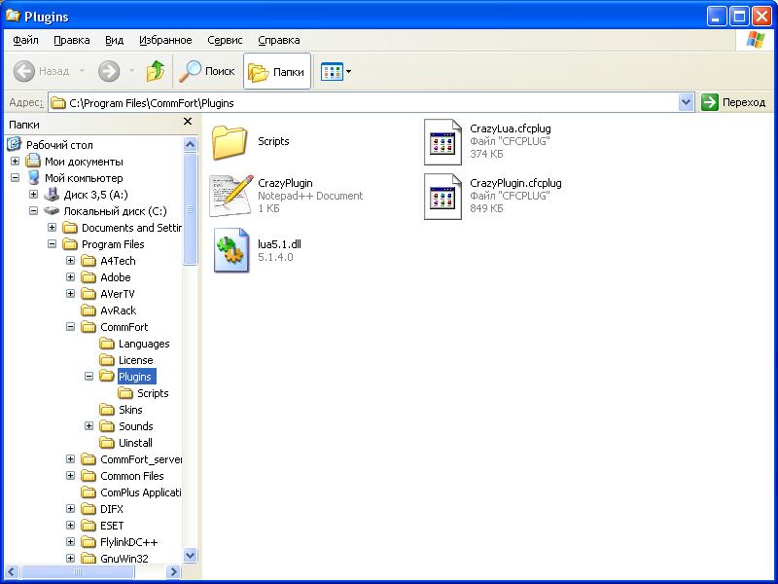
Task: Click the Up one level folder icon
Action: [x=156, y=71]
